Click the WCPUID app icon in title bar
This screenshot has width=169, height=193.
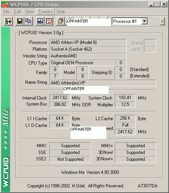point(5,5)
